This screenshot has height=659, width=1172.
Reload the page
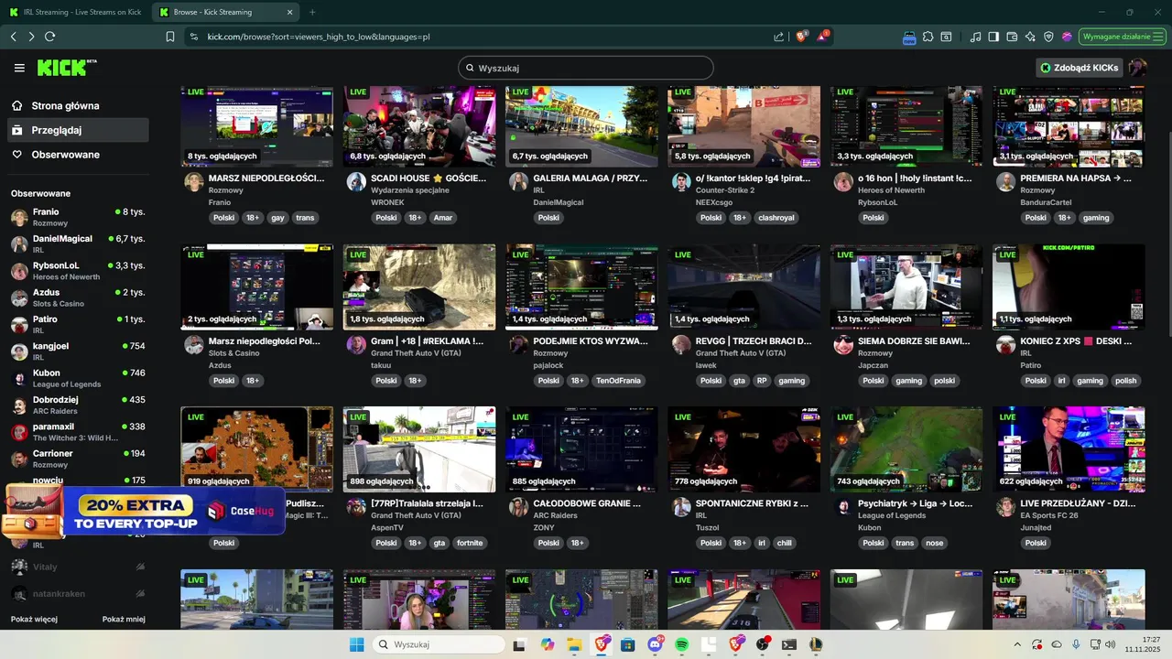point(50,37)
